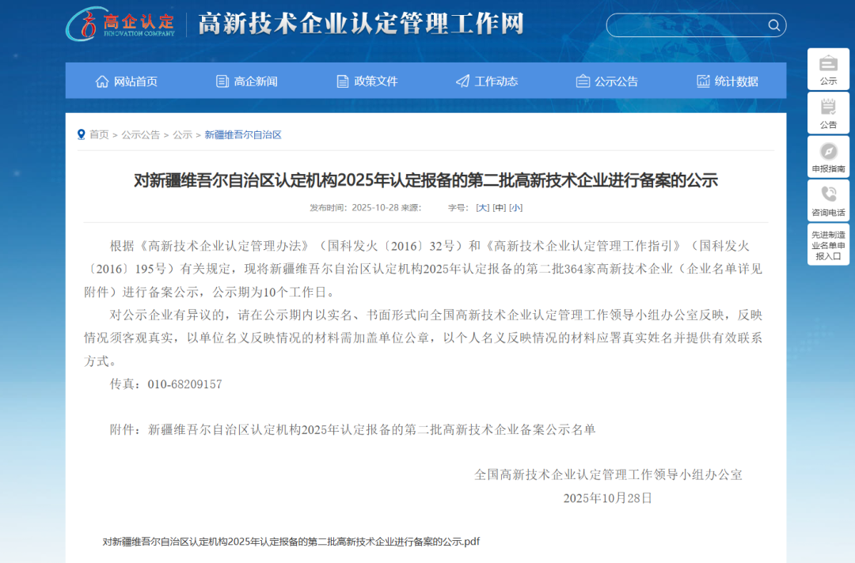The image size is (855, 563).
Task: Go to 工作动态 nav item
Action: click(x=487, y=81)
